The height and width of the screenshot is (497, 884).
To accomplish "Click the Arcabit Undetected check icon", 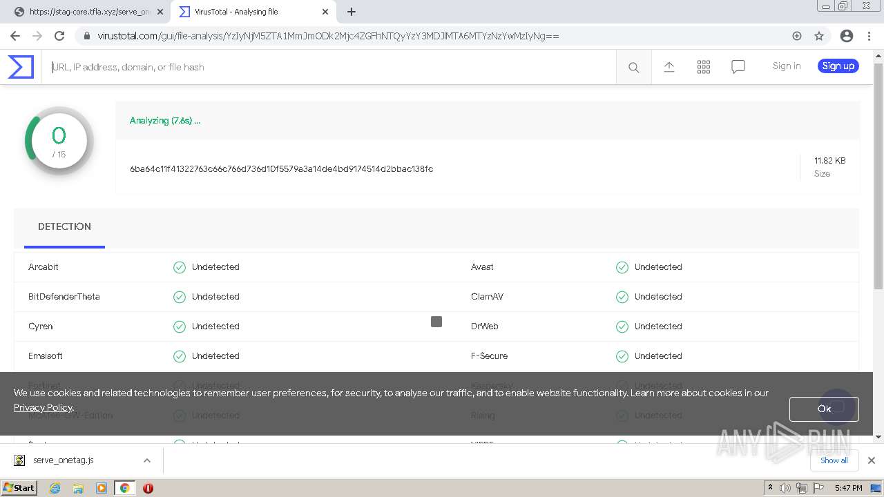I will (180, 267).
